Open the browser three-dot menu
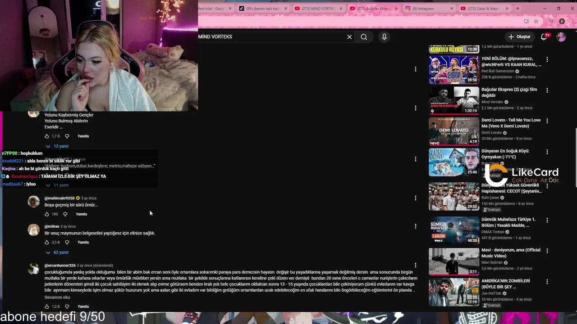Viewport: 577px width, 324px height. point(572,21)
